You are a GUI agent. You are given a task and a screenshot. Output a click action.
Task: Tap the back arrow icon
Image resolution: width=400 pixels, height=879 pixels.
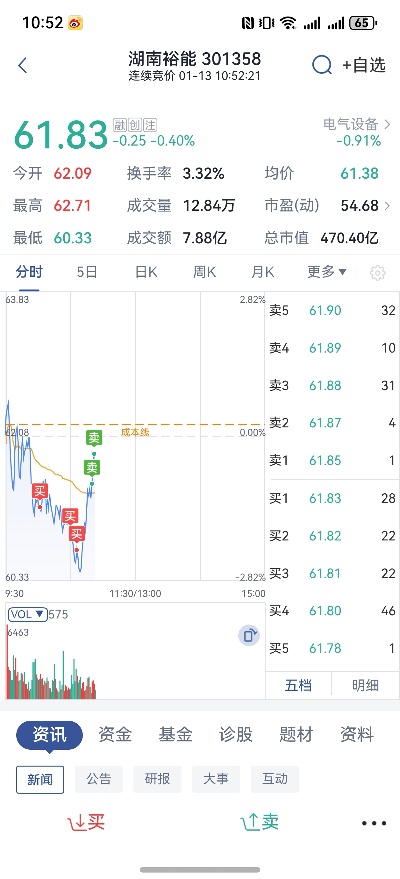click(x=23, y=65)
